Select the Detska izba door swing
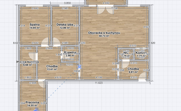Image resolution: width=181 pixels, height=111 pixels. click(x=56, y=42)
